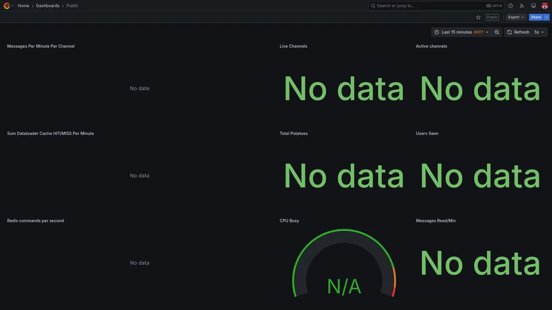
Task: Click the Messages Per Minute Per Channel title
Action: pyautogui.click(x=41, y=46)
